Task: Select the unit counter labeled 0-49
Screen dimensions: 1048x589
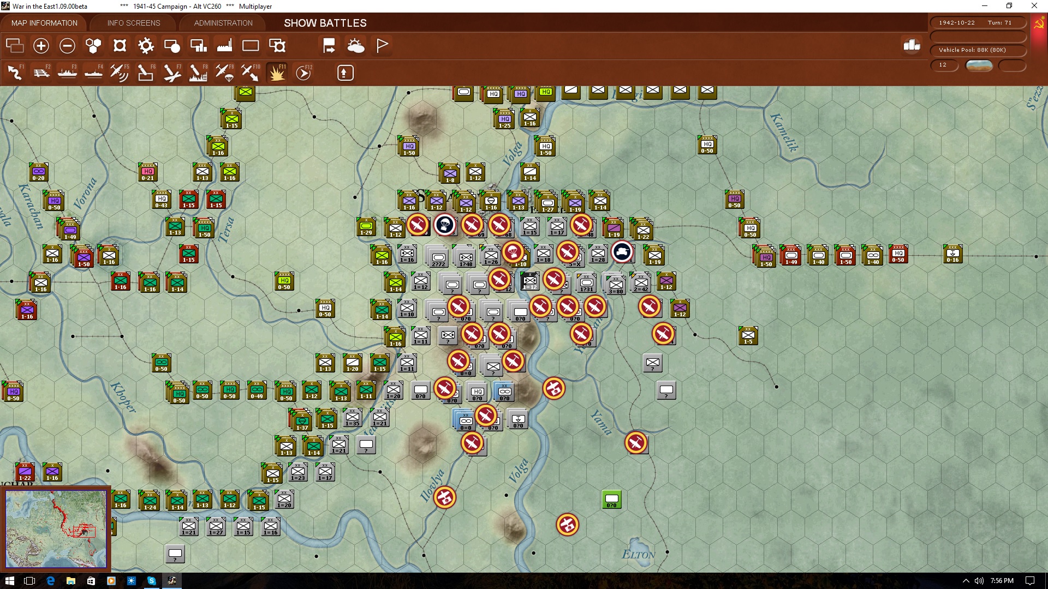Action: click(257, 390)
